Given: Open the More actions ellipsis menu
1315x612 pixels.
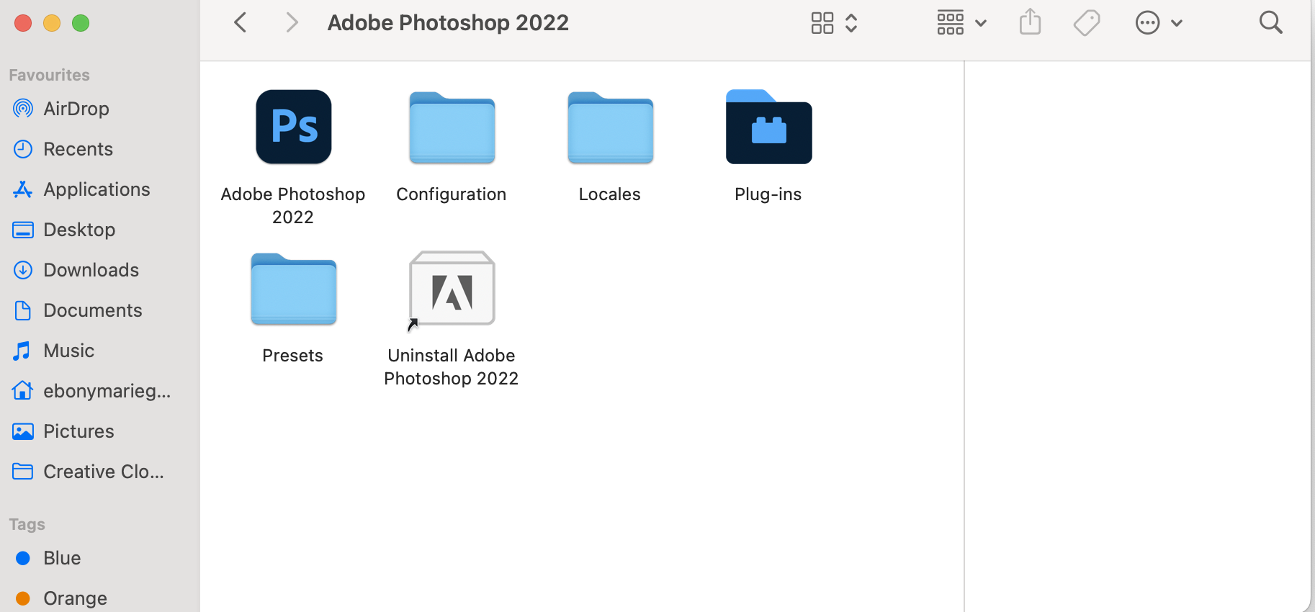Looking at the screenshot, I should pos(1159,23).
